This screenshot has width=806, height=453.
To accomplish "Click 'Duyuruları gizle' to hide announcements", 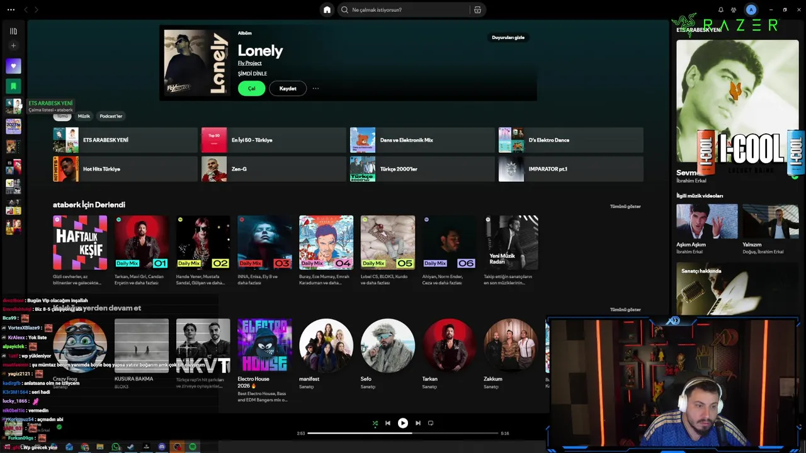I will pyautogui.click(x=508, y=37).
